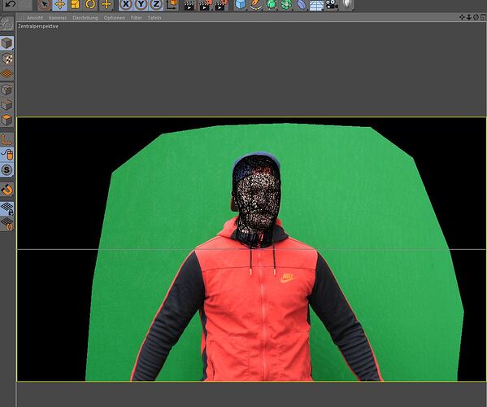Toggle X axis lock

[125, 4]
